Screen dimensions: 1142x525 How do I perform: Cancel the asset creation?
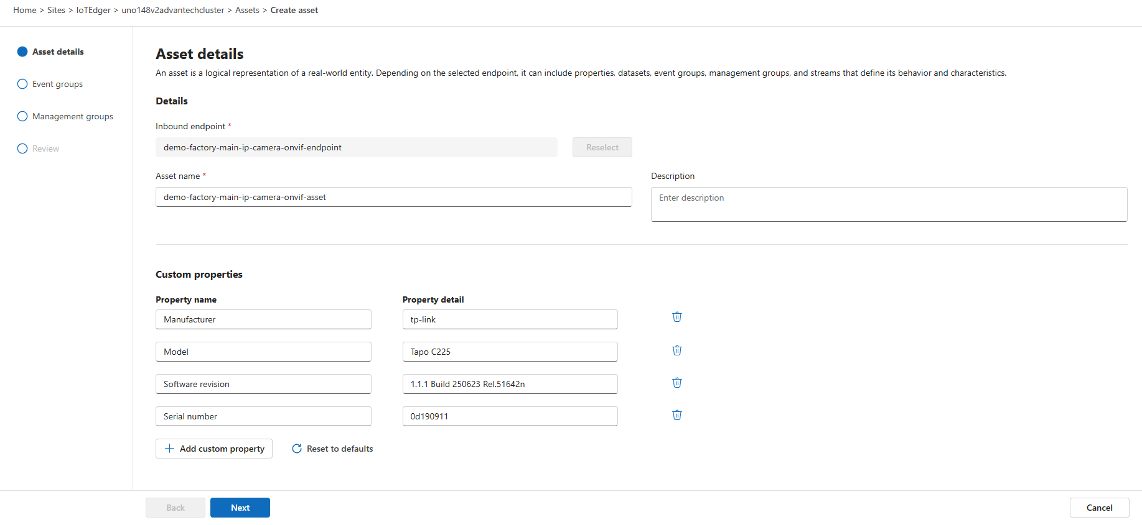tap(1099, 508)
